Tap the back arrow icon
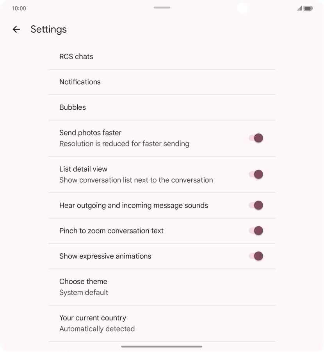 point(16,29)
